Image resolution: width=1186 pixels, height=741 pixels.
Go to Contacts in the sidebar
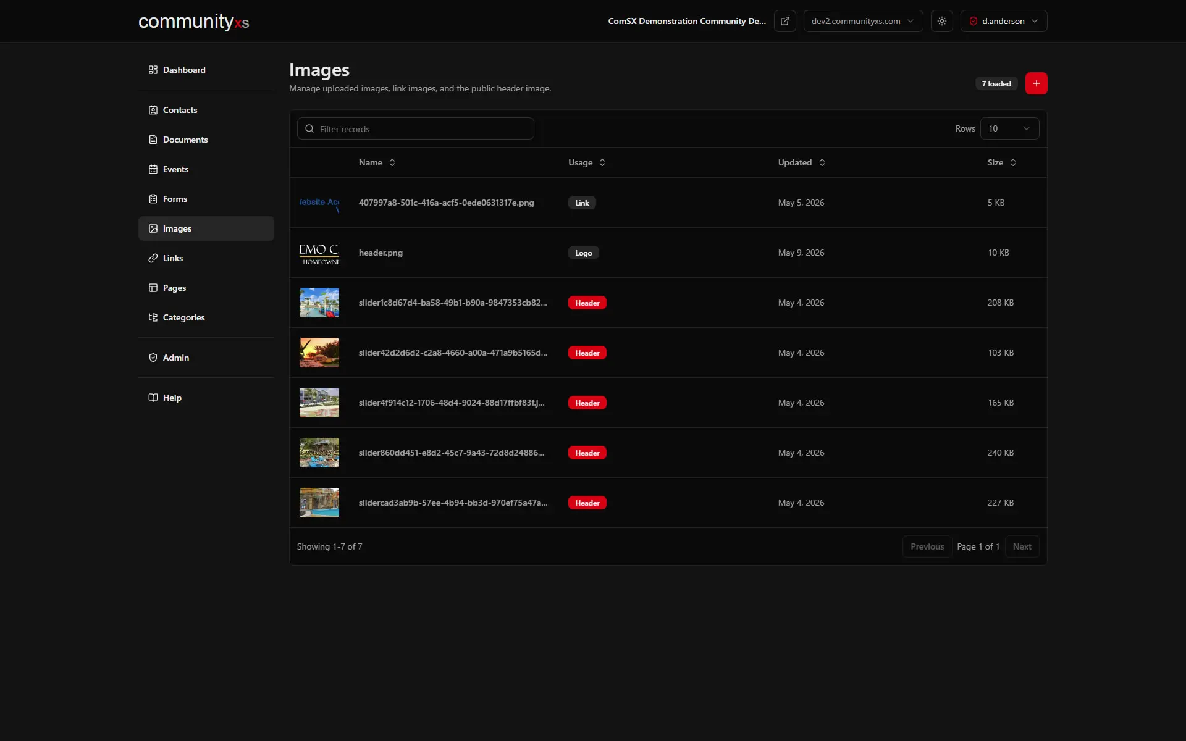click(x=206, y=110)
